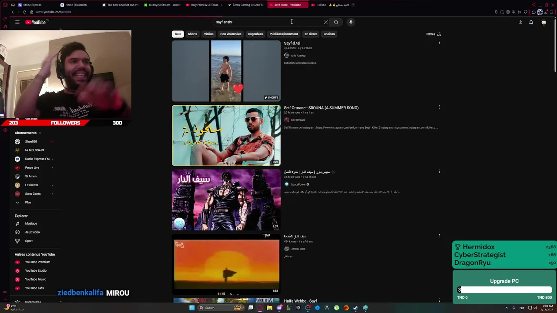Expand the Abonnements section chevron
The height and width of the screenshot is (313, 557).
coord(40,133)
